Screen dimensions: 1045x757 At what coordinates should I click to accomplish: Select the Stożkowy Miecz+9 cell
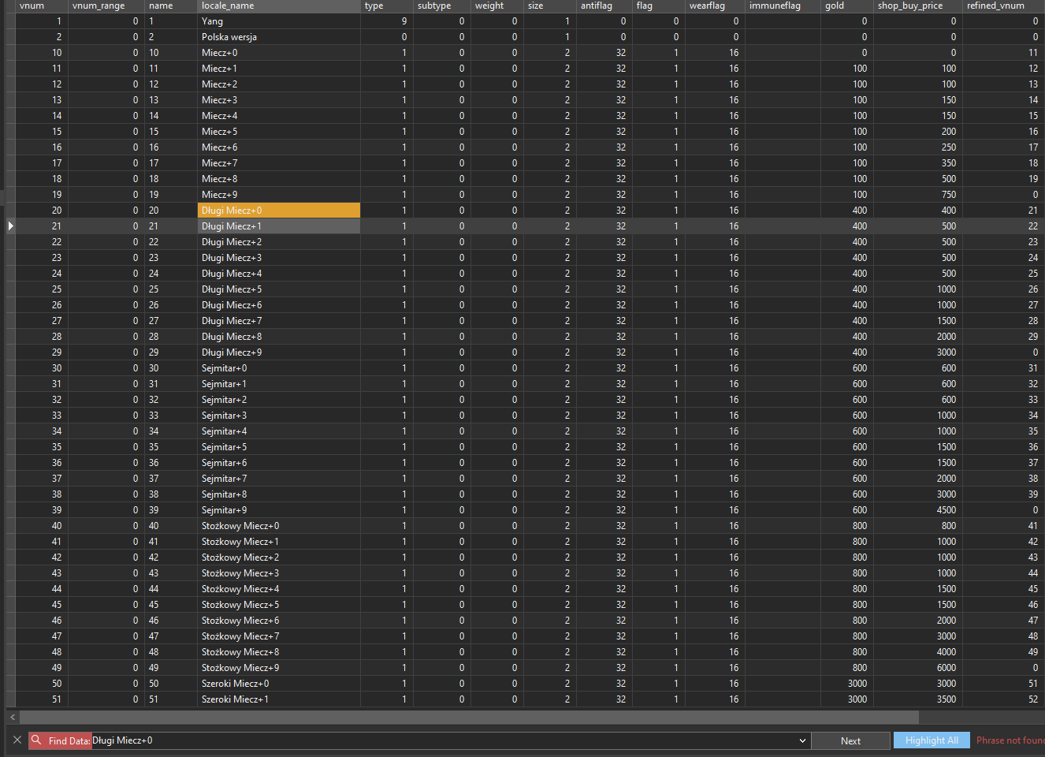coord(278,668)
